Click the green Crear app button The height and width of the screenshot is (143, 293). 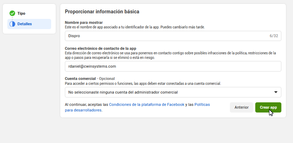point(268,108)
